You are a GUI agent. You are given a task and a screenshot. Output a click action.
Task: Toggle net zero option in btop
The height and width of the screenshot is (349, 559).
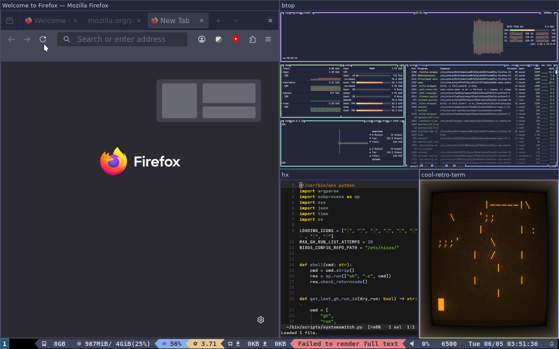pos(384,121)
